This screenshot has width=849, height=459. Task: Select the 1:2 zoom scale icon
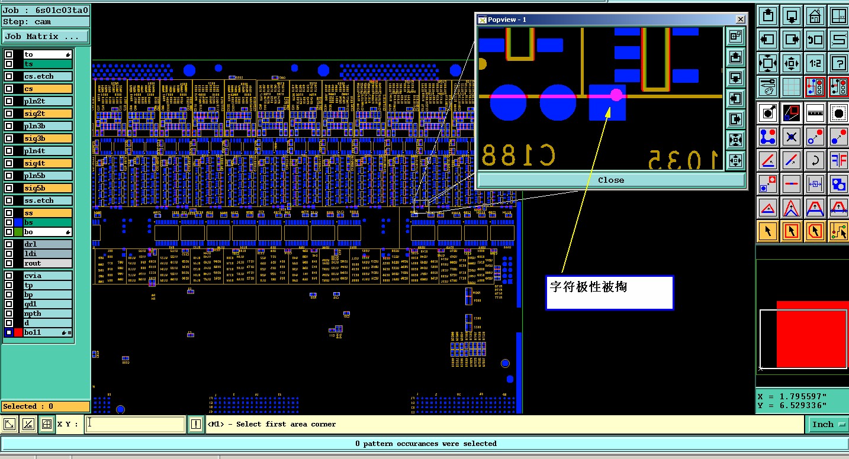click(815, 63)
